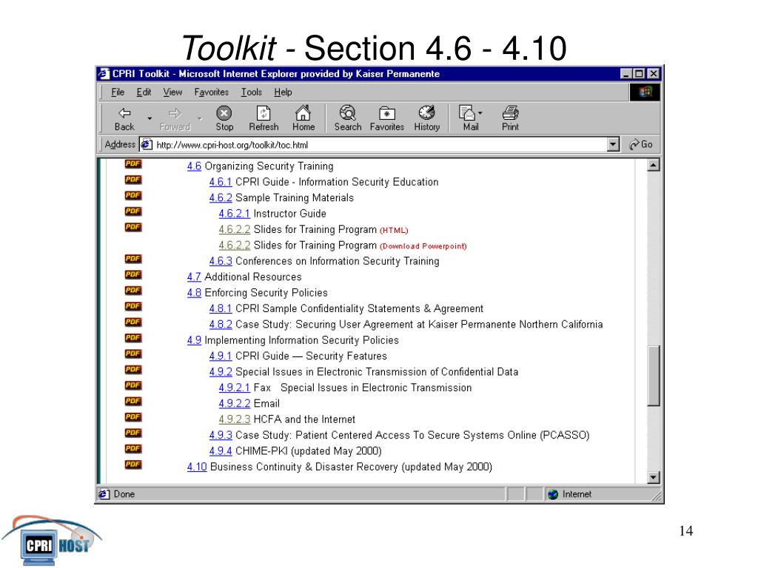Open PDF for Email section 4.9.2.2
The height and width of the screenshot is (568, 758).
pos(133,401)
